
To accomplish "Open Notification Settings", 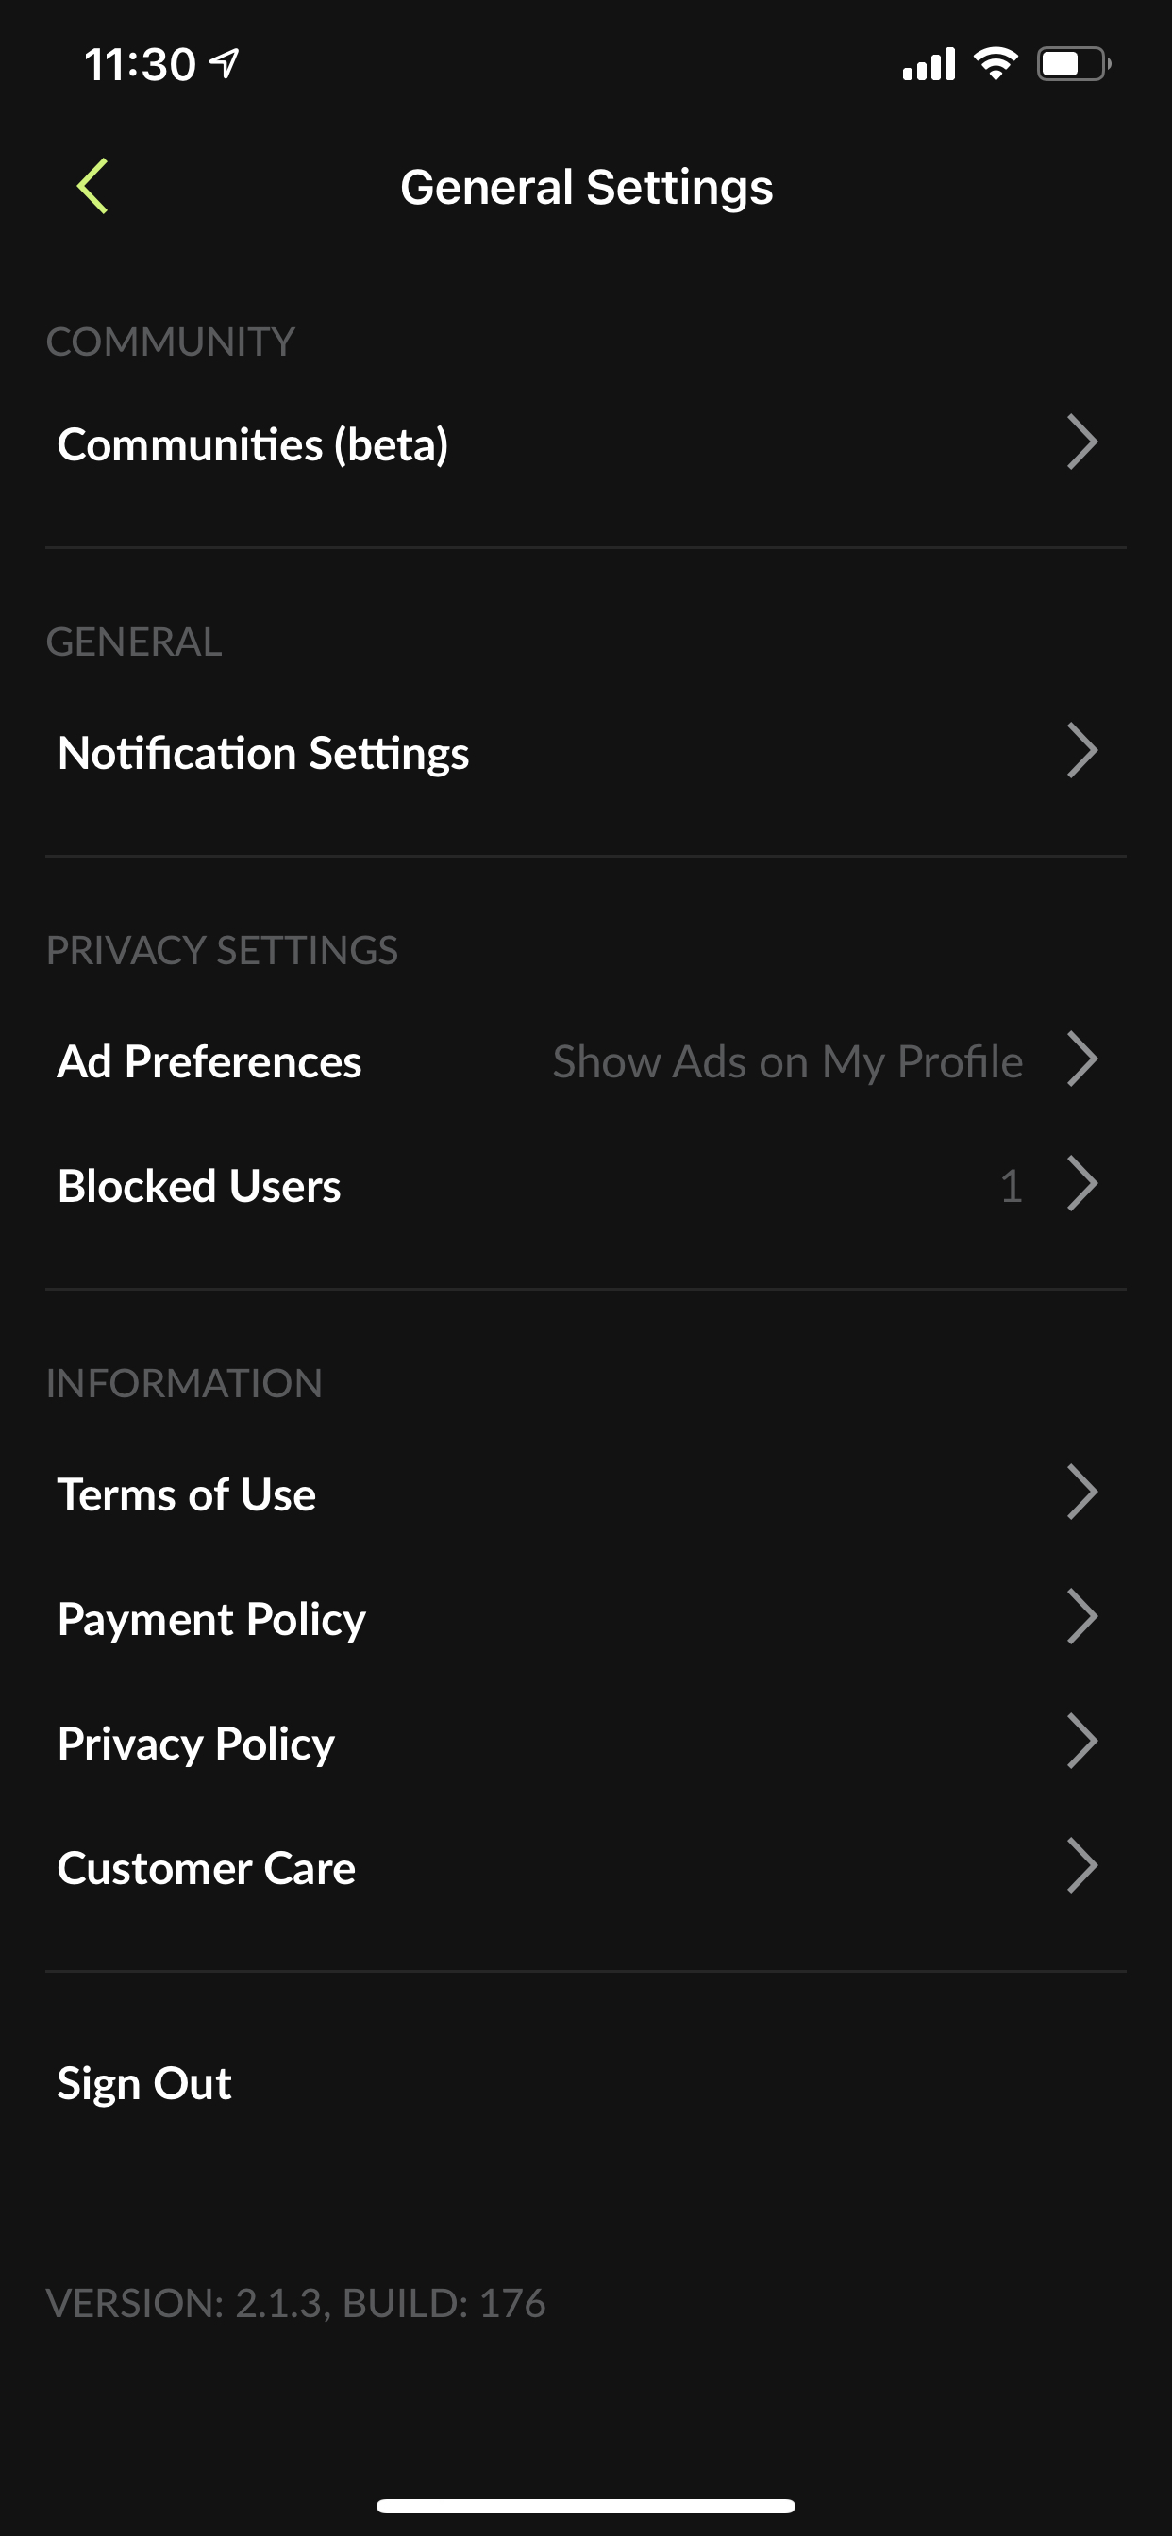I will [x=263, y=753].
